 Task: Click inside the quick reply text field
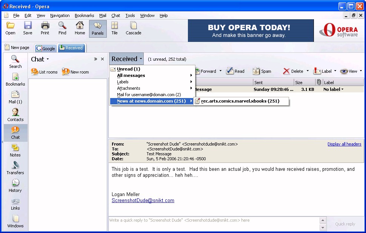click(x=214, y=224)
